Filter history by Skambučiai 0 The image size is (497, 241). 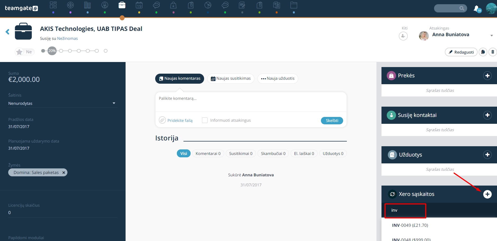[273, 154]
